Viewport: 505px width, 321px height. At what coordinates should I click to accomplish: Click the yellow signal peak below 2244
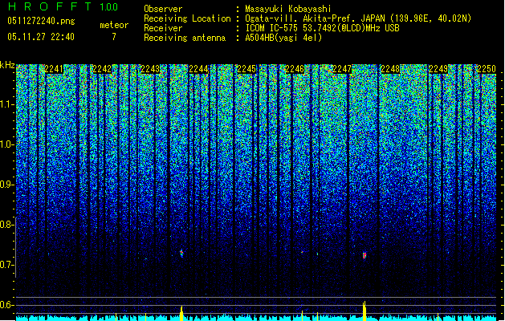coord(181,313)
